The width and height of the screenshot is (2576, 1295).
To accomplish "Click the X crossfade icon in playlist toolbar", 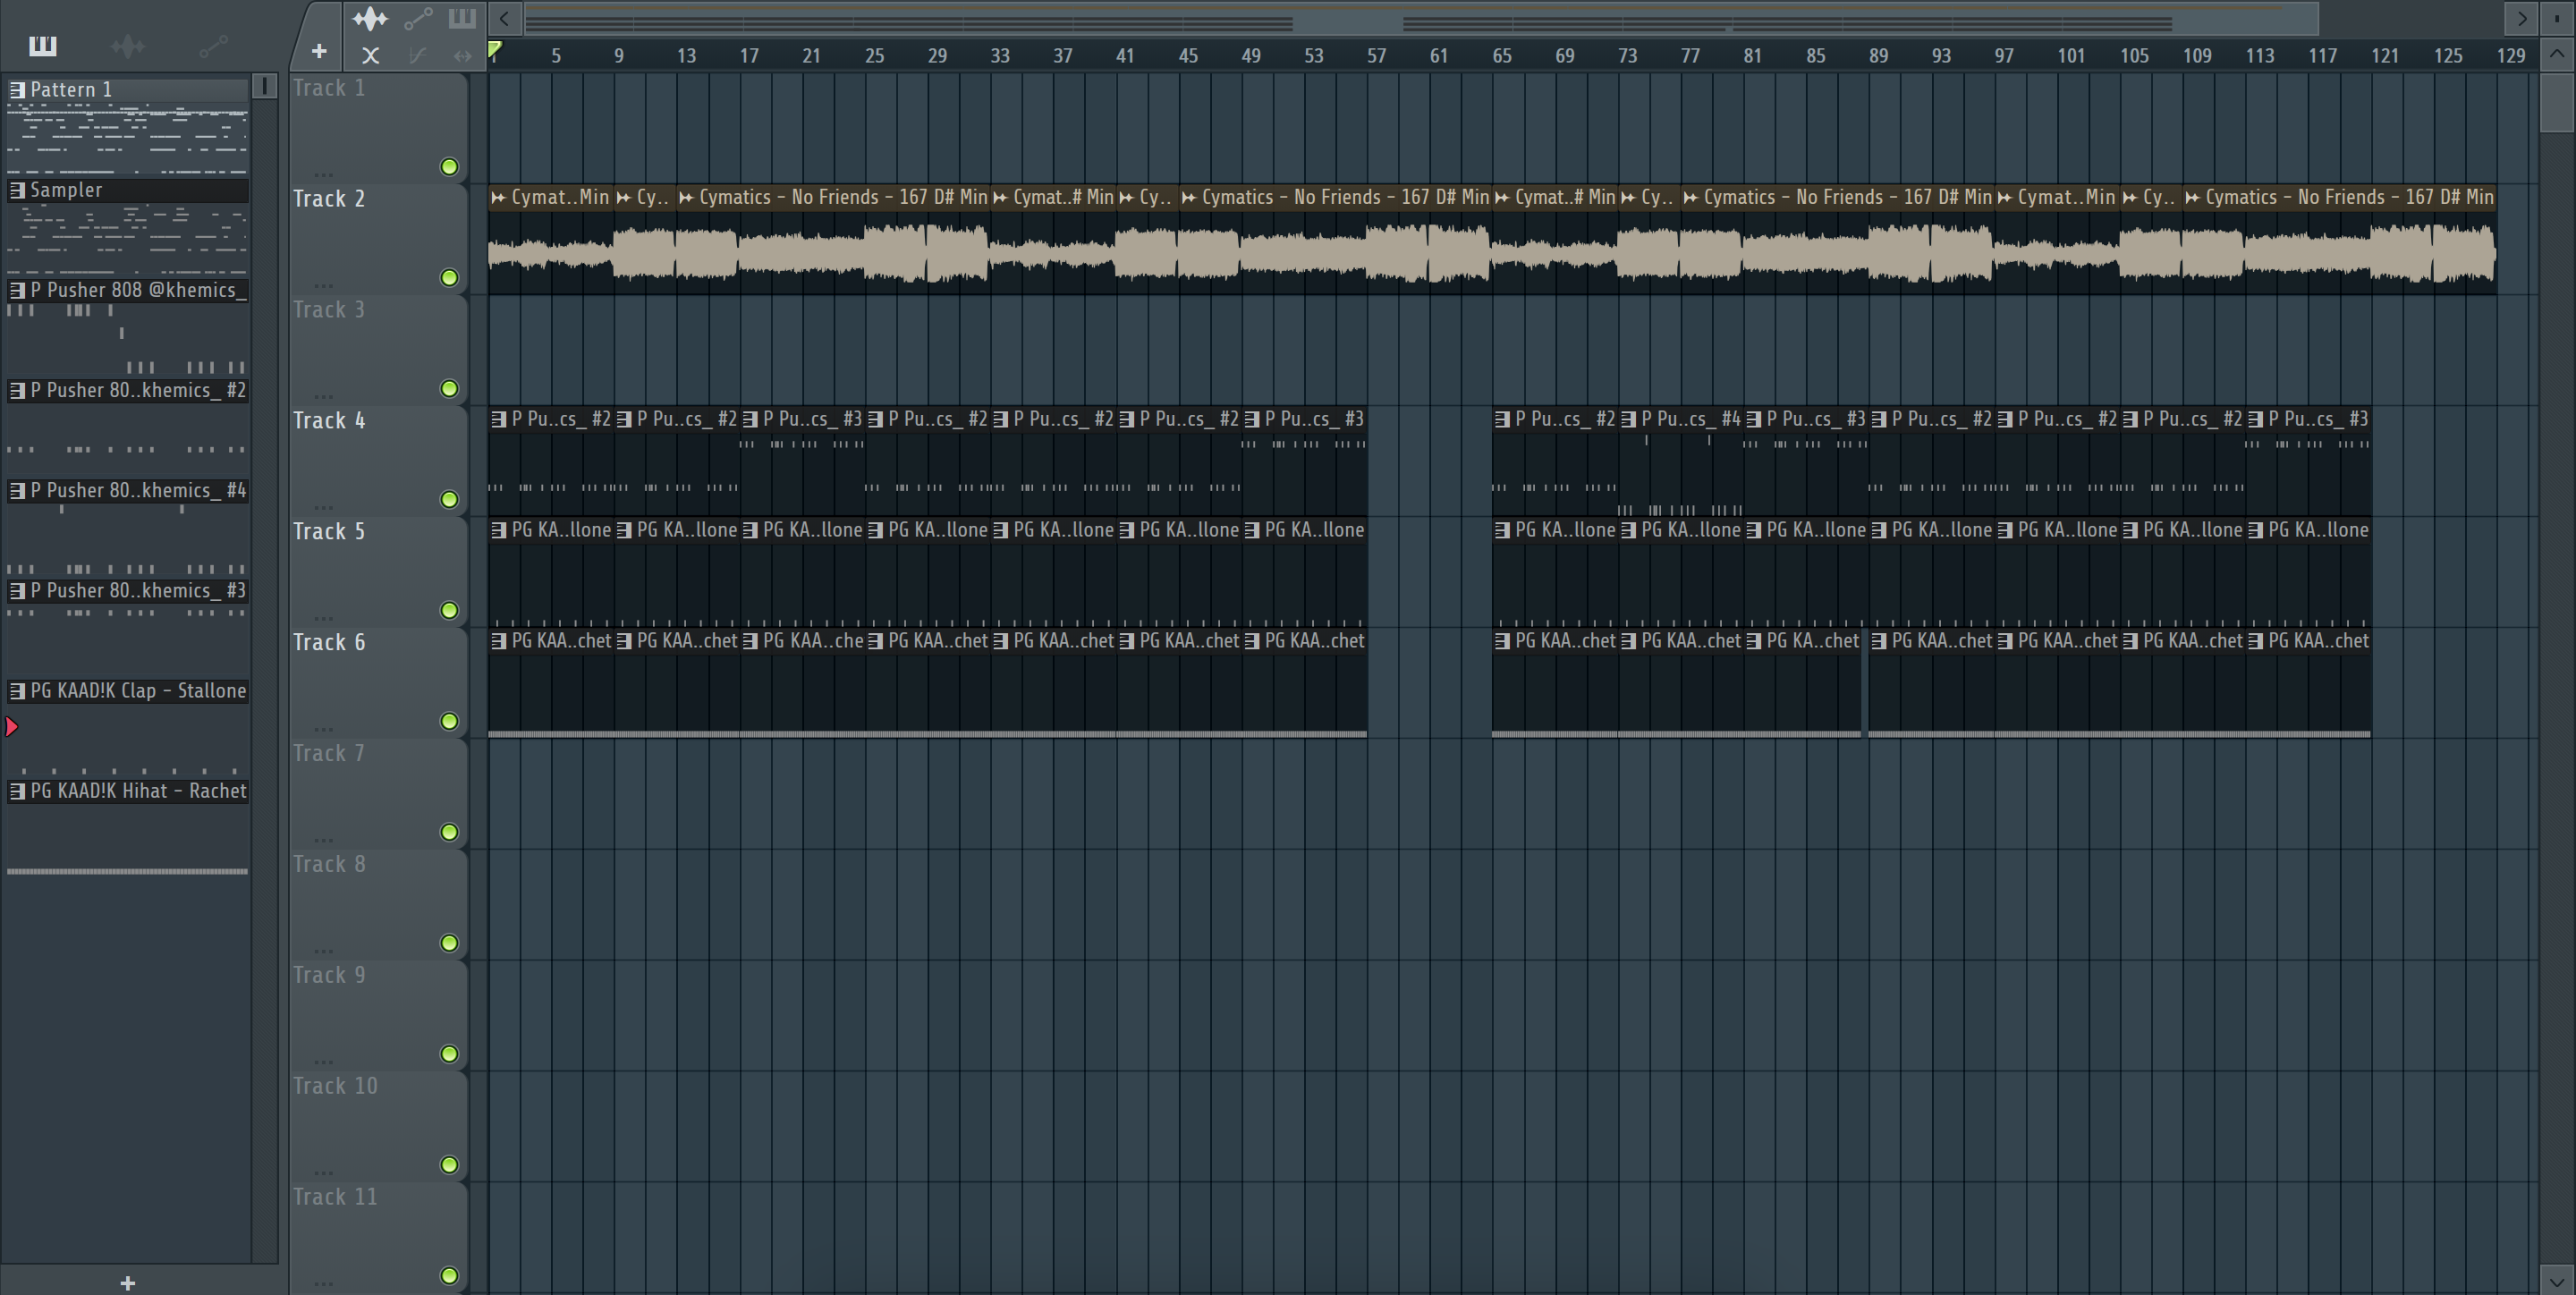I will 370,56.
